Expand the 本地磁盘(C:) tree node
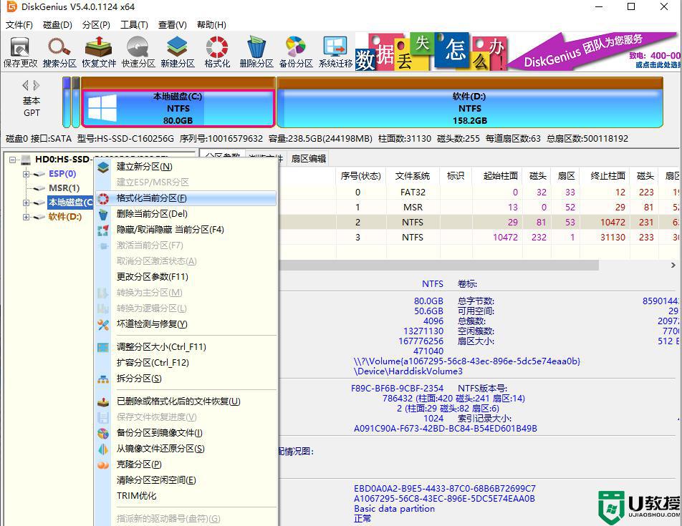 point(24,203)
